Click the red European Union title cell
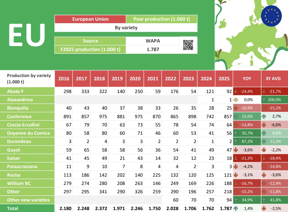Screen dimensions: 288x212 (x=90, y=19)
